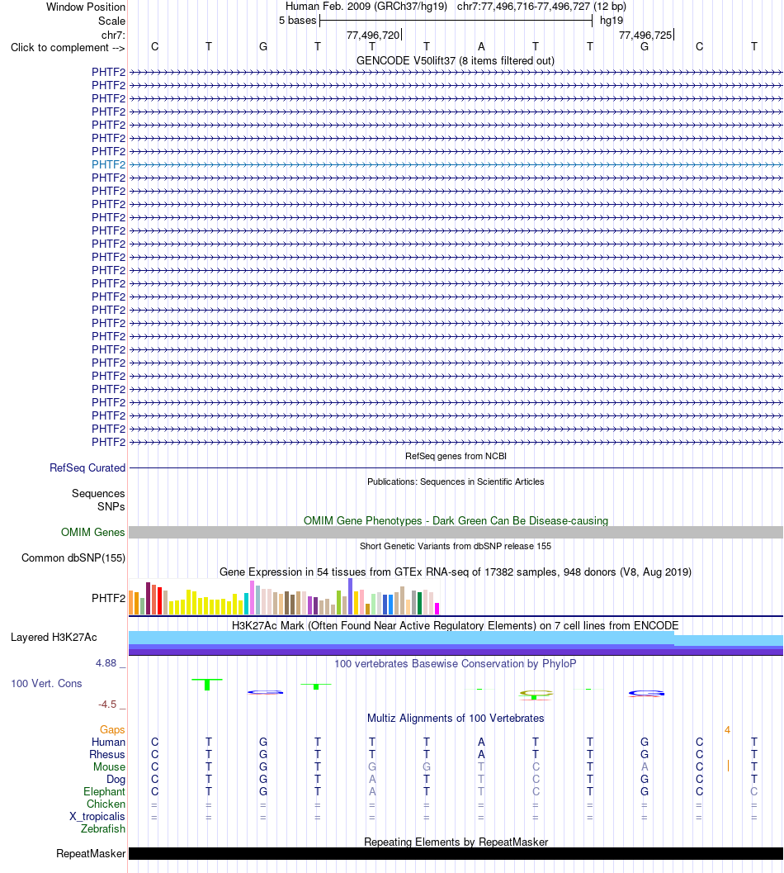Screen dimensions: 784x873
Task: Click the orange insertion mark in the Mouse row
Action: click(728, 766)
